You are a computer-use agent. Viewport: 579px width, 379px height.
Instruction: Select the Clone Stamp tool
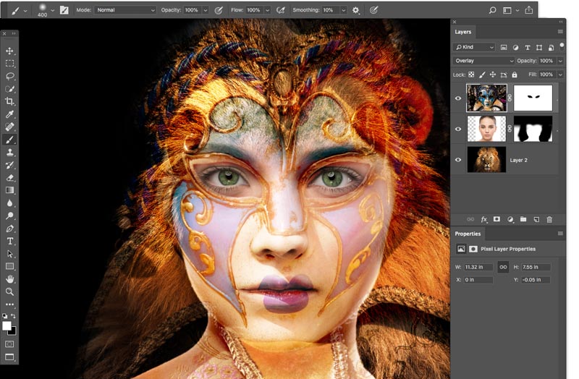click(x=10, y=153)
